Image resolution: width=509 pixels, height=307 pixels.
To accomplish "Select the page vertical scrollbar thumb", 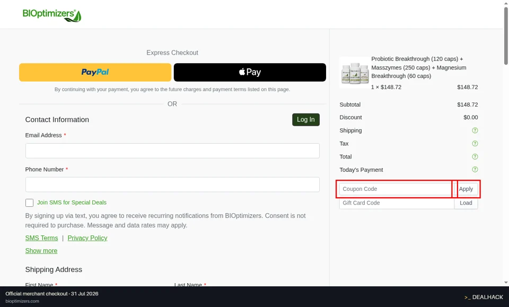I will click(506, 36).
